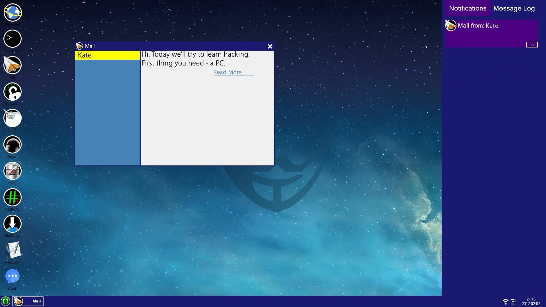Start the BForce brute-force tool
Viewport: 546px width, 307px height.
pyautogui.click(x=12, y=92)
